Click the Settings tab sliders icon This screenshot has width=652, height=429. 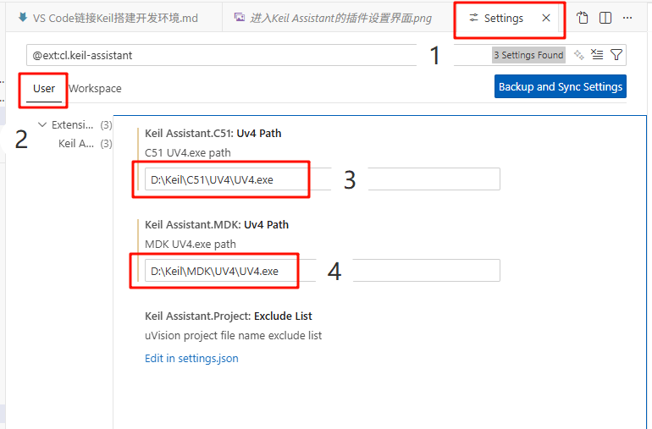[x=473, y=18]
